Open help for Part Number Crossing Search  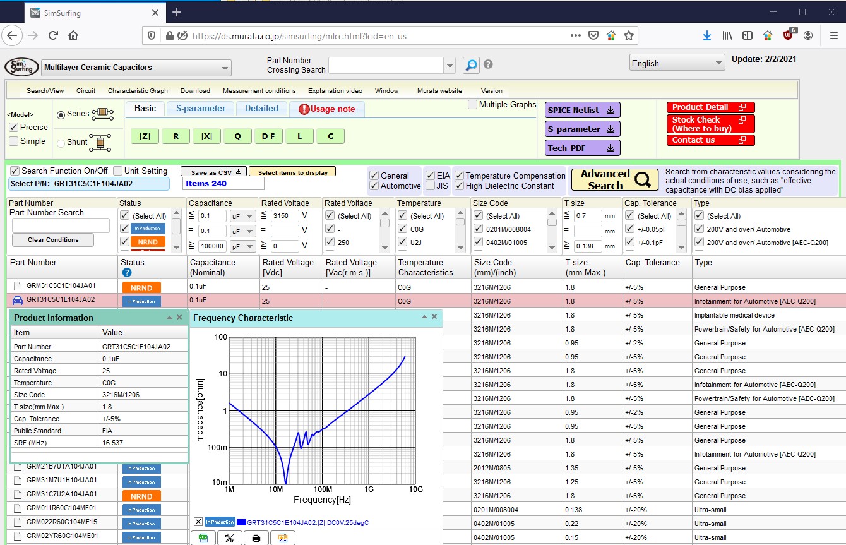(488, 64)
